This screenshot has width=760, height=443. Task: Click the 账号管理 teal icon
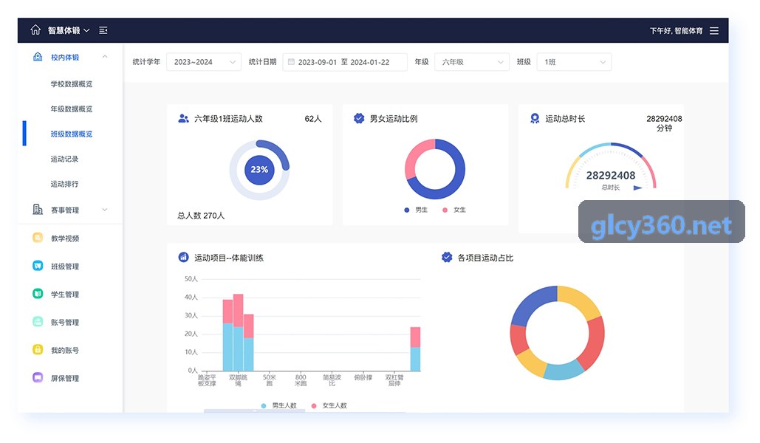[x=38, y=321]
